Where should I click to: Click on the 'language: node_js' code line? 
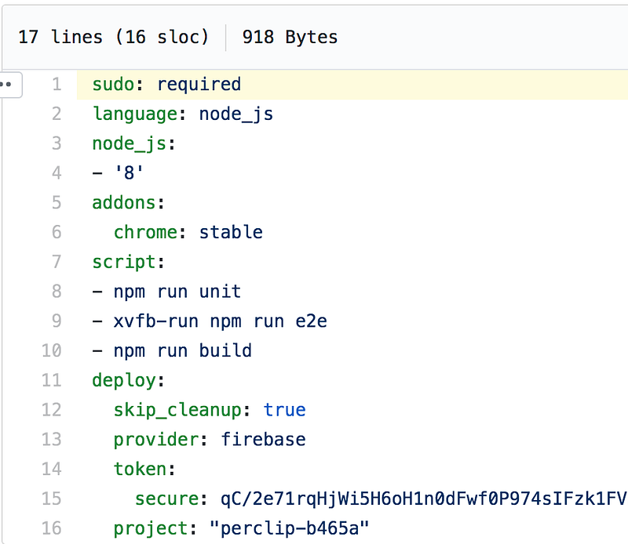tap(182, 114)
